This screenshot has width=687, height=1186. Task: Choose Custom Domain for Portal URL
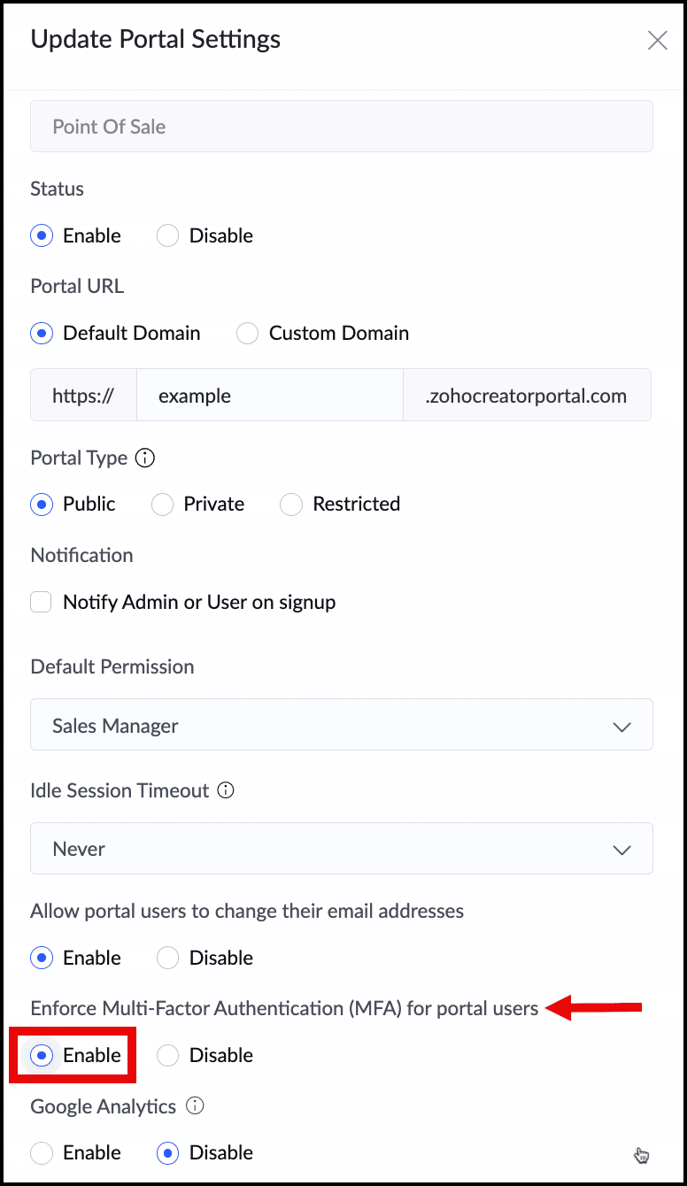point(248,334)
